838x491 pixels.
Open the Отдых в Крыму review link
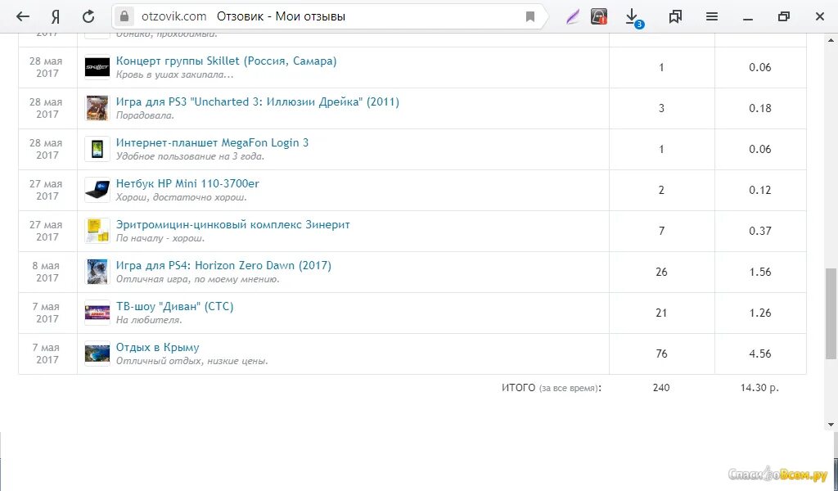(x=158, y=347)
